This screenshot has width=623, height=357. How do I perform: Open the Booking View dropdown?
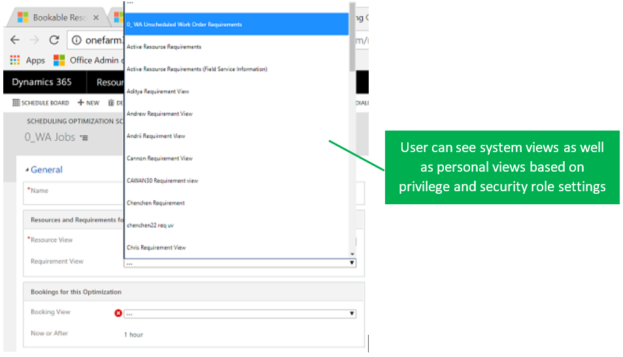pyautogui.click(x=239, y=313)
